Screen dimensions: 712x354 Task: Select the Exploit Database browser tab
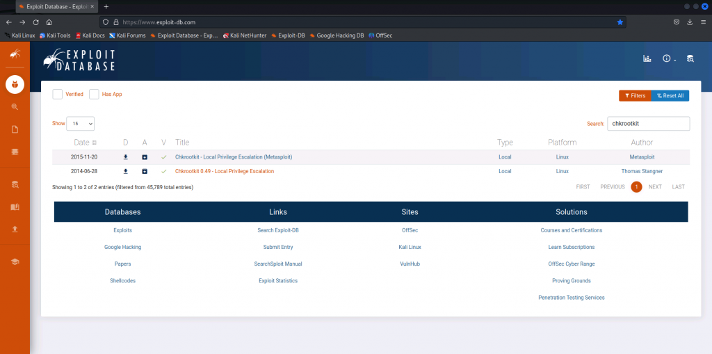tap(57, 7)
